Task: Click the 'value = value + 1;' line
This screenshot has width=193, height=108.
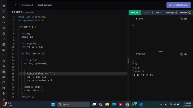Action: 40,80
